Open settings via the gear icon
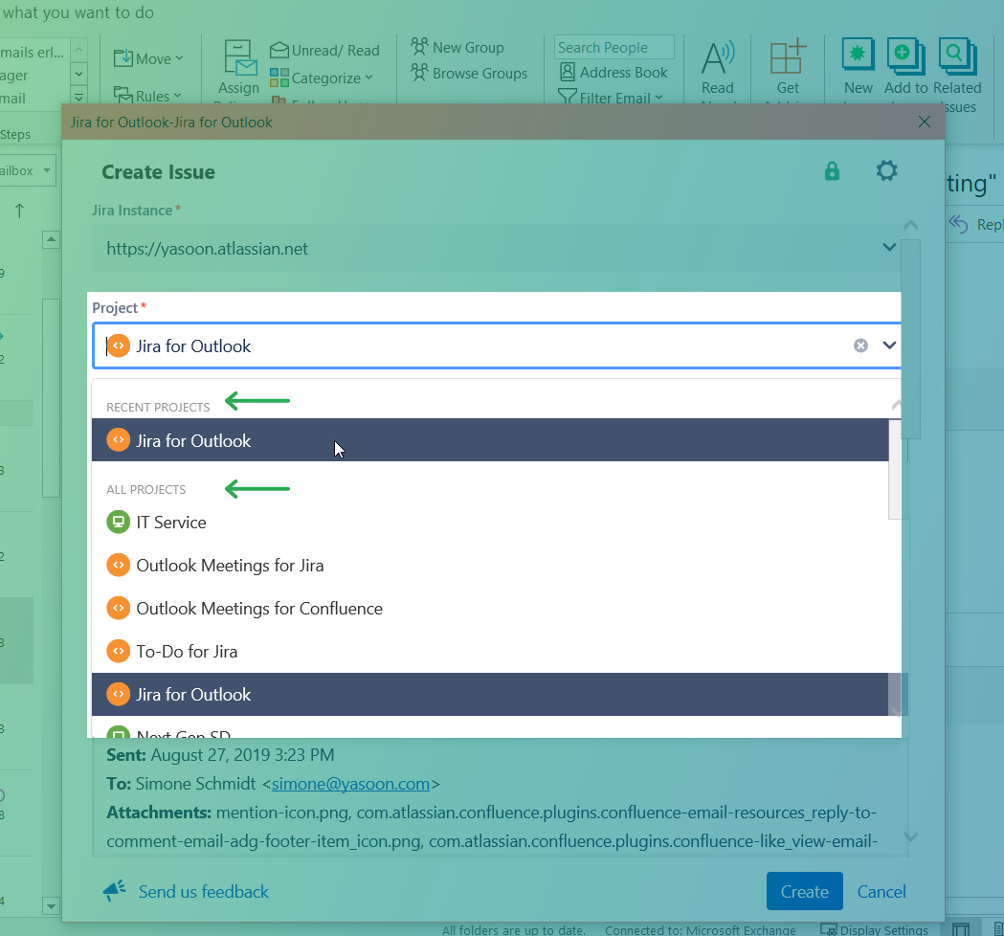The image size is (1004, 936). [887, 171]
